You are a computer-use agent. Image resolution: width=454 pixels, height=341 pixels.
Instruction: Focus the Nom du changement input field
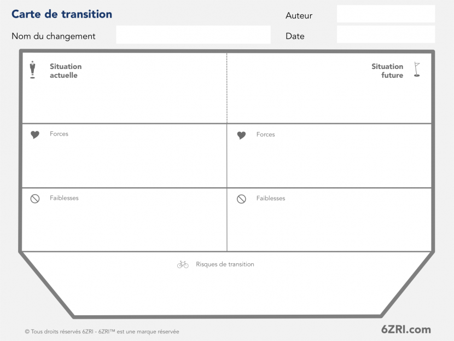[194, 35]
